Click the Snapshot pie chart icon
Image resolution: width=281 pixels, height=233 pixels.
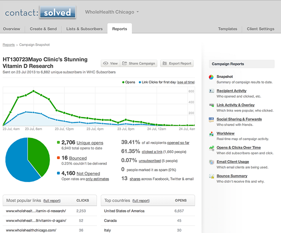click(x=212, y=77)
